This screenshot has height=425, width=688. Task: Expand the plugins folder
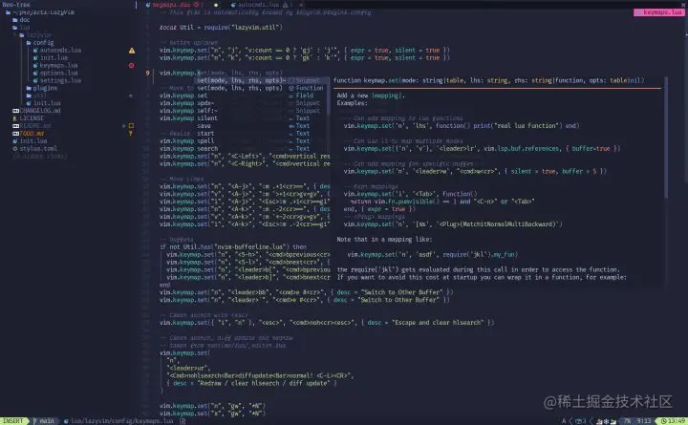[x=42, y=88]
